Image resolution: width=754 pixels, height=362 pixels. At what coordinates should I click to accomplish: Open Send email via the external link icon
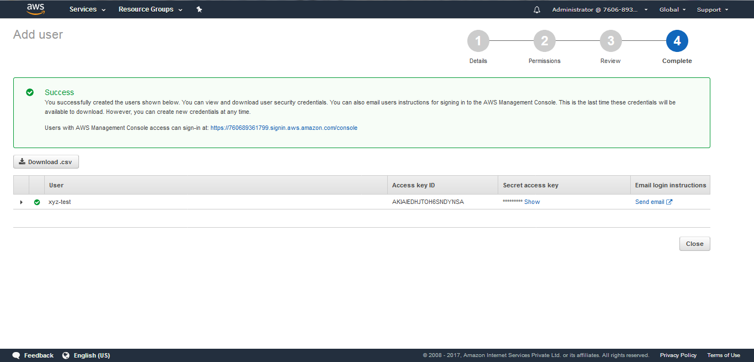pyautogui.click(x=670, y=201)
